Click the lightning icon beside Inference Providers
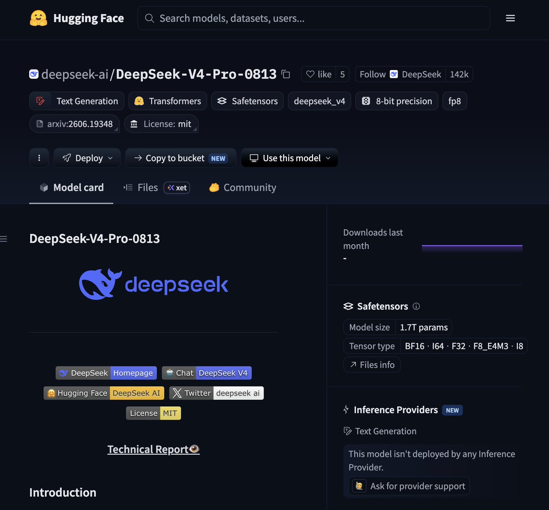Viewport: 549px width, 510px height. pos(346,410)
